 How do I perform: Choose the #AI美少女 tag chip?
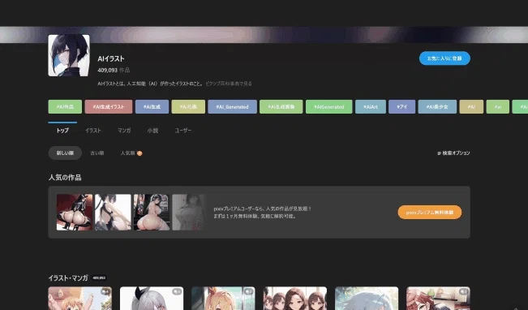[437, 107]
